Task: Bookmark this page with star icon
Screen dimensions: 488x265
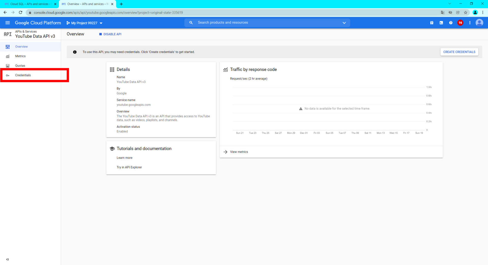Action: click(x=466, y=12)
